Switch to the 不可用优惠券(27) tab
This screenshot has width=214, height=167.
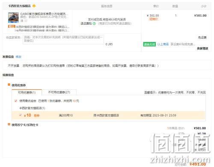(59, 92)
